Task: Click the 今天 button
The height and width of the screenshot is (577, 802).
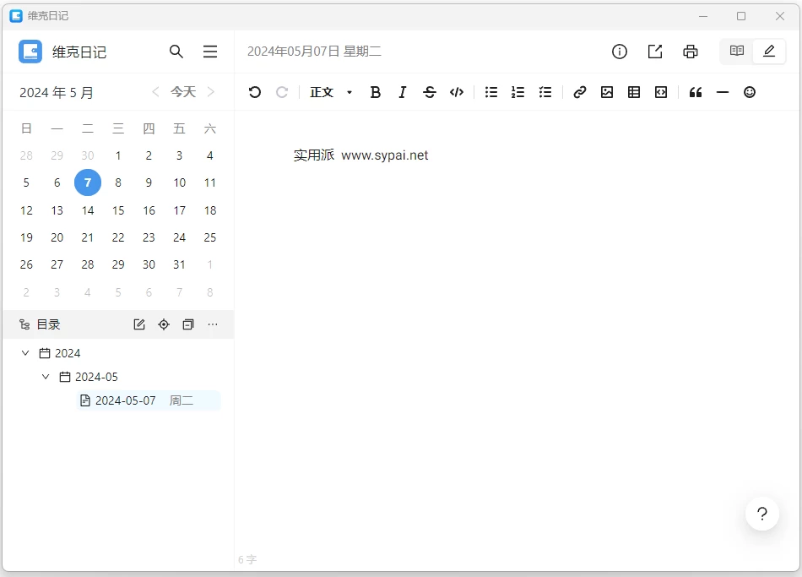Action: click(x=183, y=92)
